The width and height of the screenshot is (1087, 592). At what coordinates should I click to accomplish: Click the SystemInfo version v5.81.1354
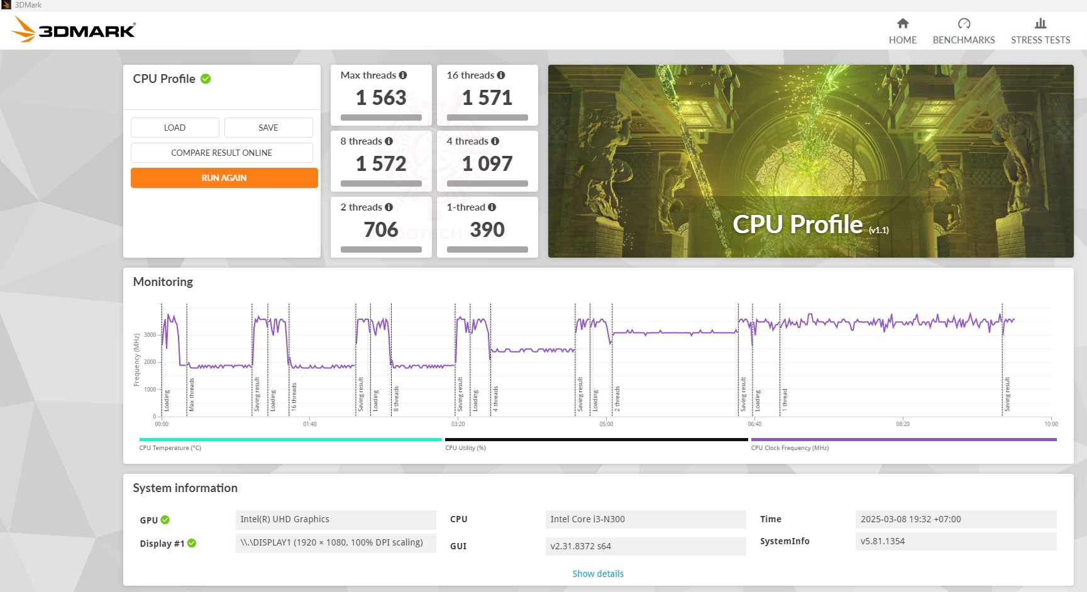click(x=956, y=541)
